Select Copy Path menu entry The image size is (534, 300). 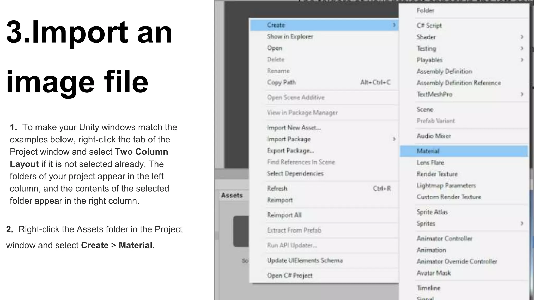[324, 82]
